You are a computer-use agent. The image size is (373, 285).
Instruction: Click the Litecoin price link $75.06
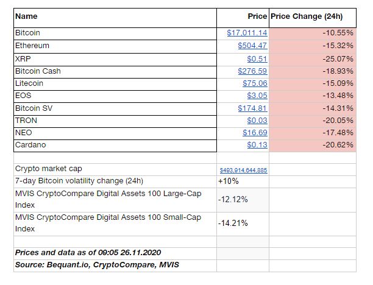point(255,83)
